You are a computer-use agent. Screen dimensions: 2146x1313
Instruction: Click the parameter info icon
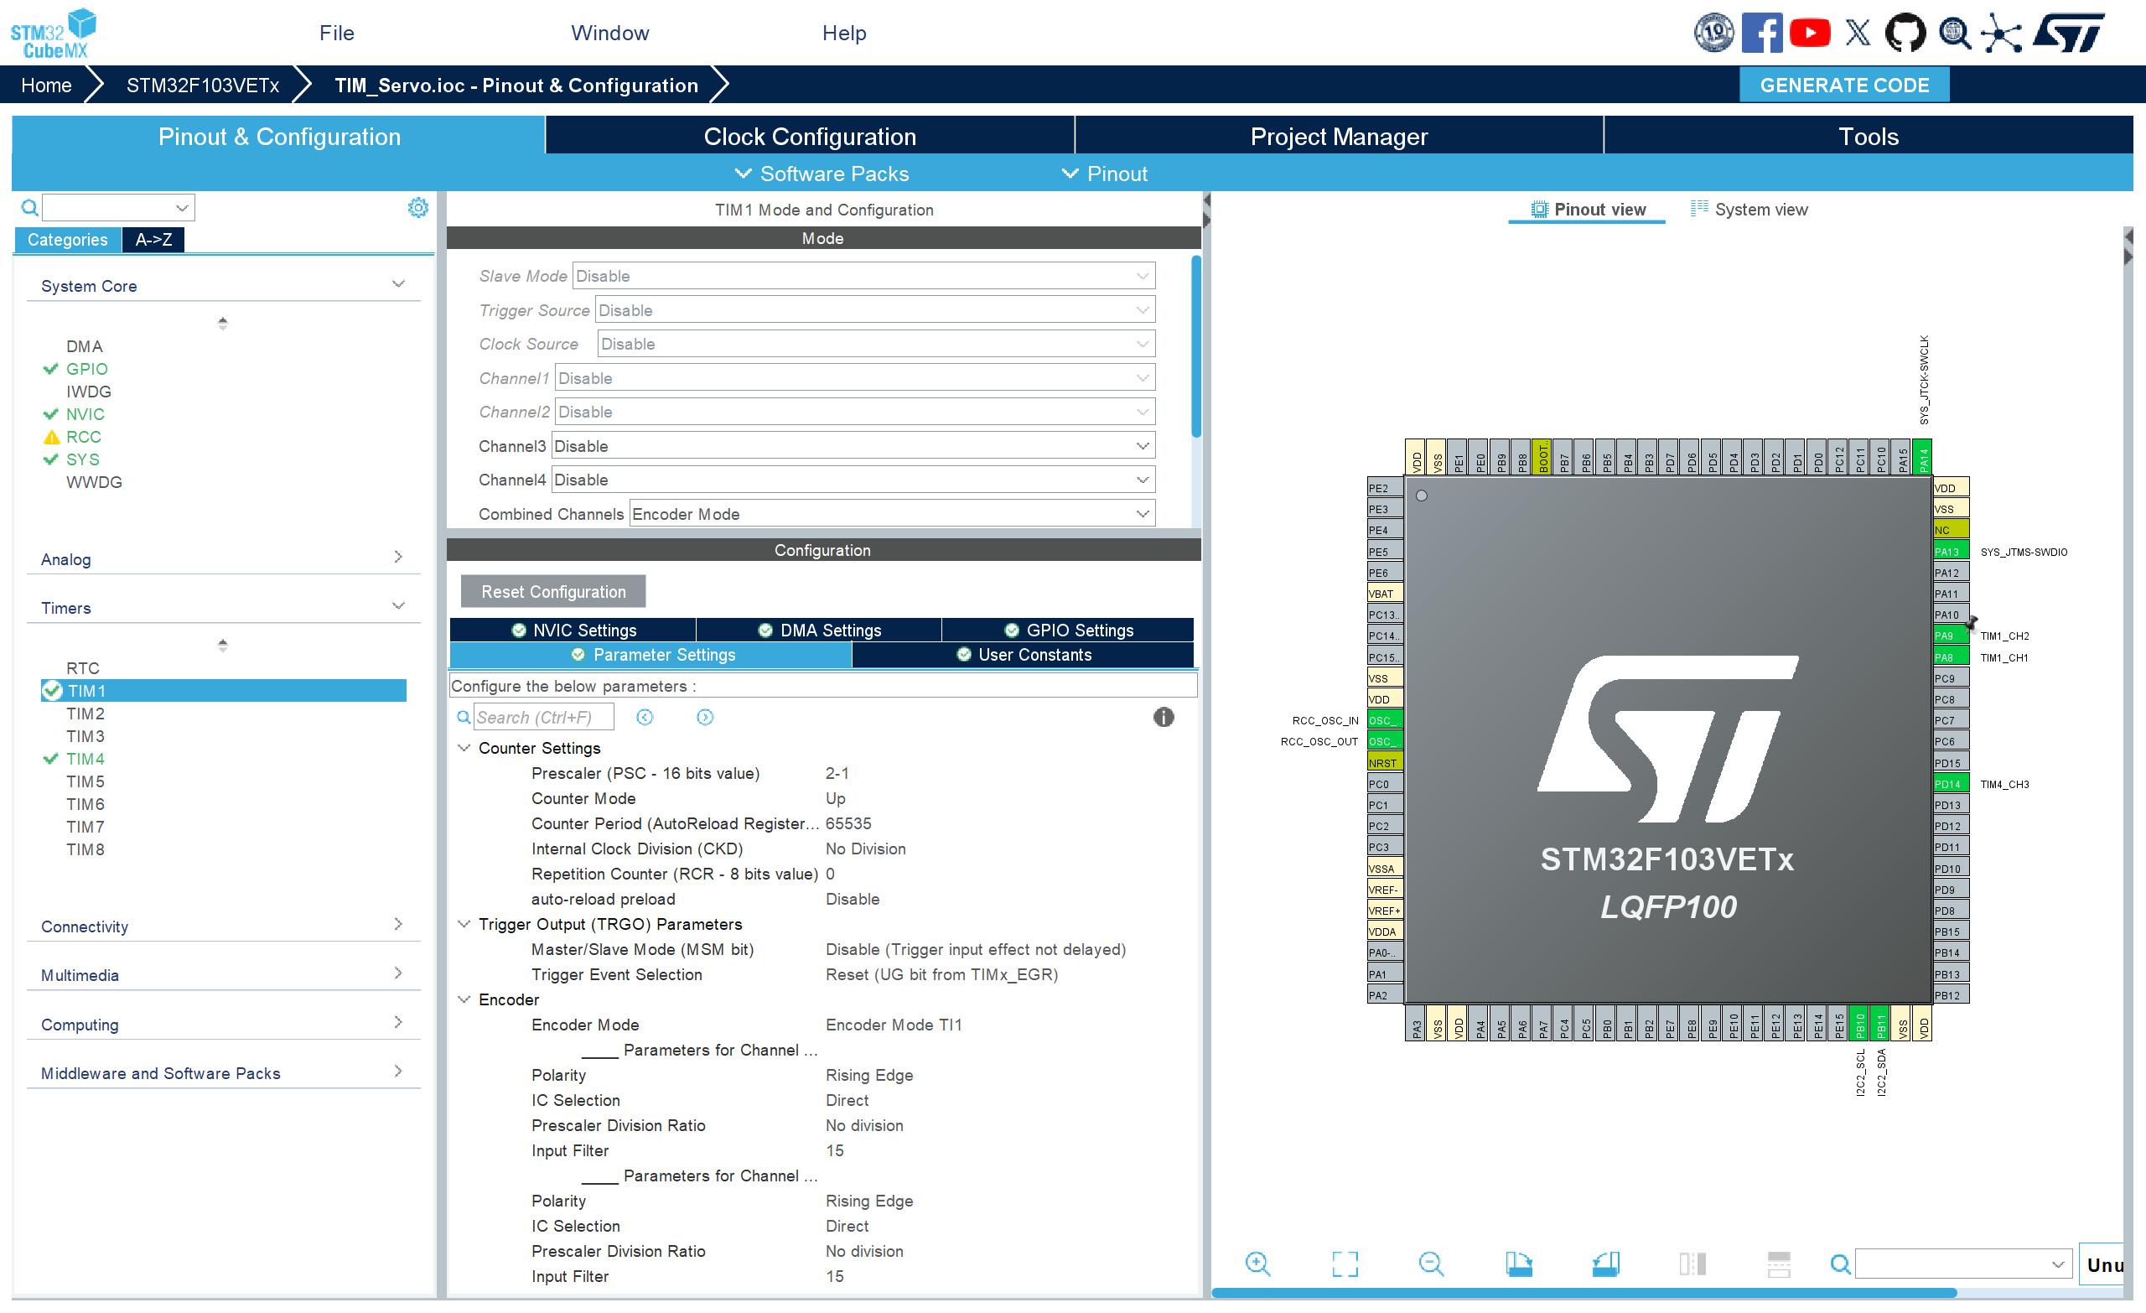(1163, 717)
